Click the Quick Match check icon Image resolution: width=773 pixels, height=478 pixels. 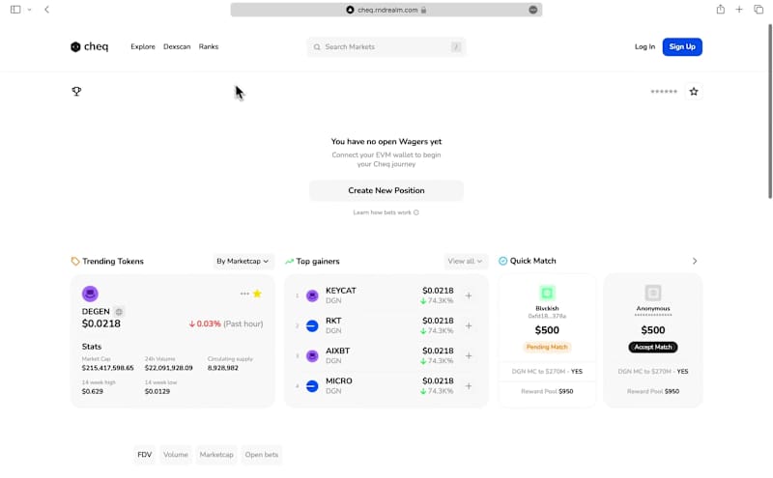[502, 261]
